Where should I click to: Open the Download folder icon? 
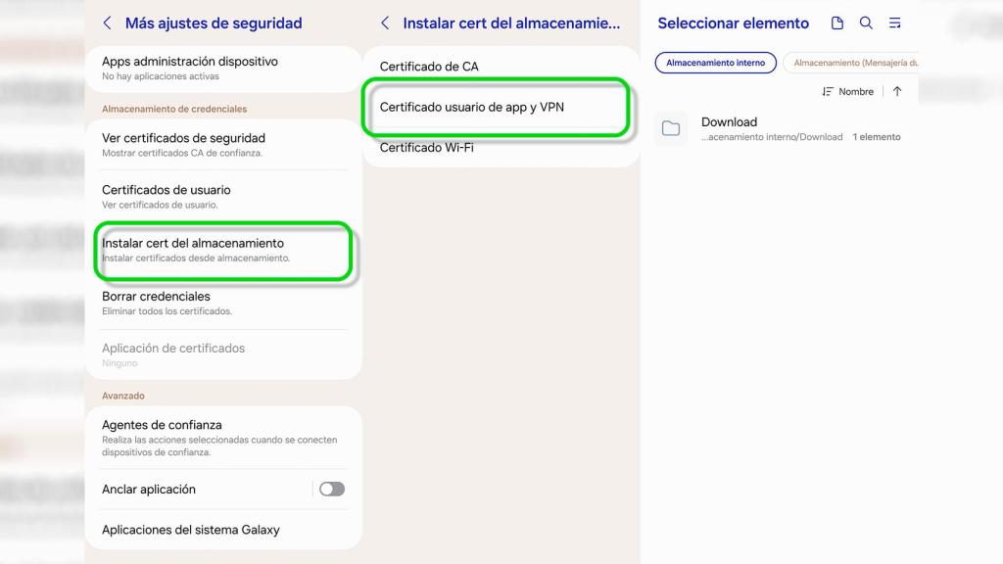pyautogui.click(x=671, y=128)
